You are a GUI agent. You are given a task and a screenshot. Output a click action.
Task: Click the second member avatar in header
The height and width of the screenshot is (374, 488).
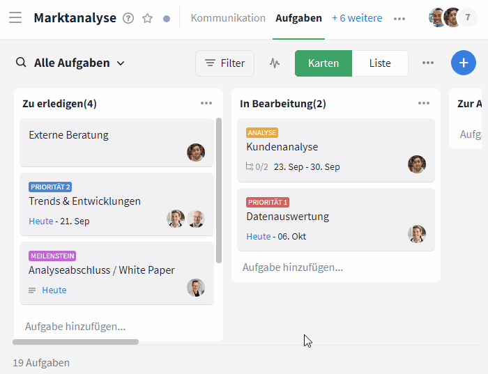pyautogui.click(x=452, y=17)
